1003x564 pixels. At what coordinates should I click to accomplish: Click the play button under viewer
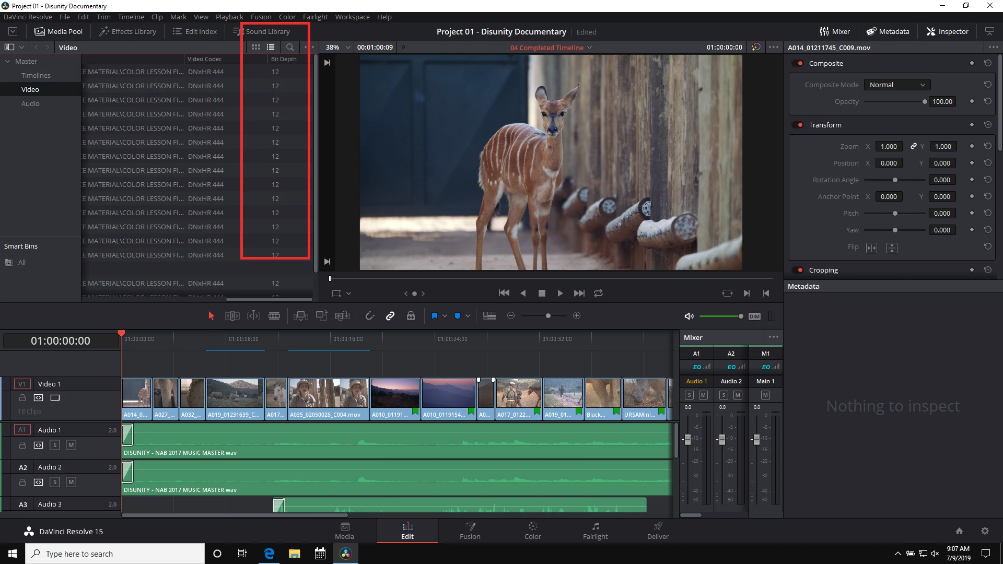560,293
